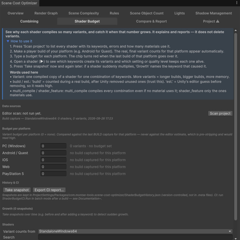
Task: Select the Shader Budget tab
Action: click(x=87, y=21)
